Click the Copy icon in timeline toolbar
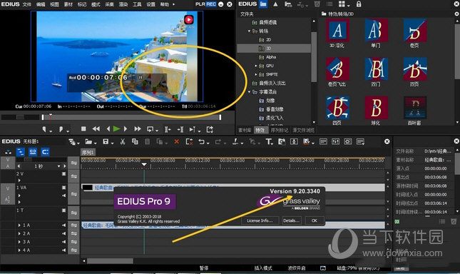Viewport: 460px width, 274px height. pyautogui.click(x=135, y=142)
